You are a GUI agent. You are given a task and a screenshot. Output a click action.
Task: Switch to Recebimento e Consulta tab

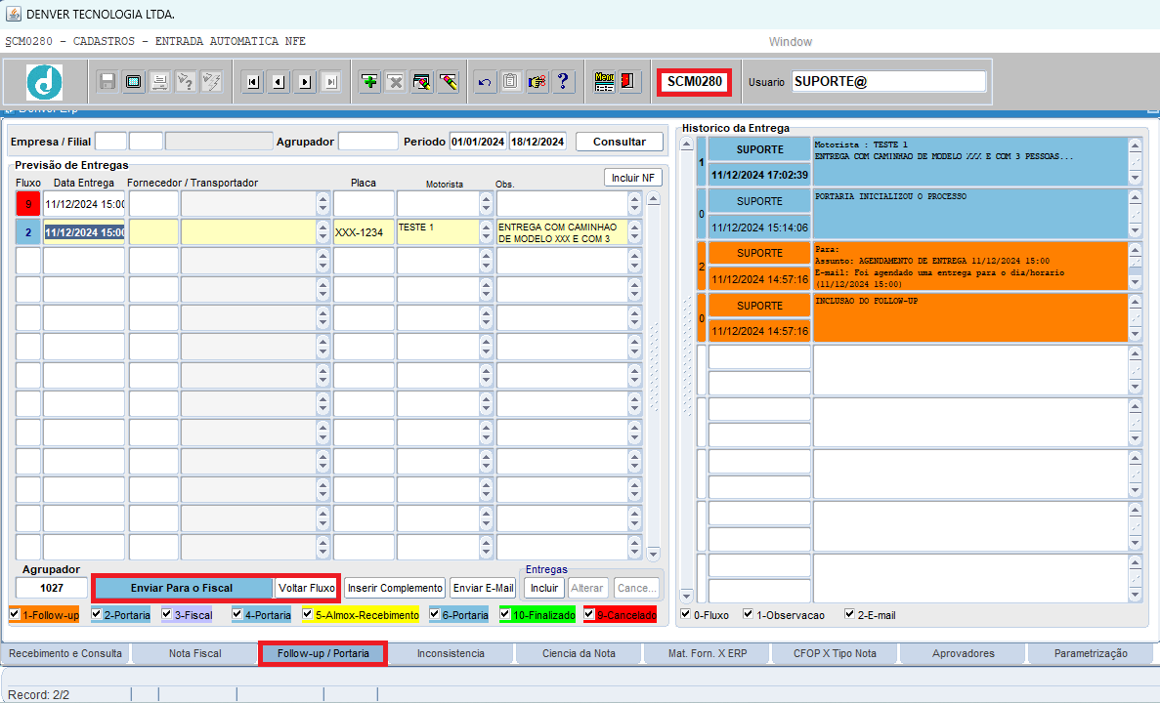(x=65, y=653)
